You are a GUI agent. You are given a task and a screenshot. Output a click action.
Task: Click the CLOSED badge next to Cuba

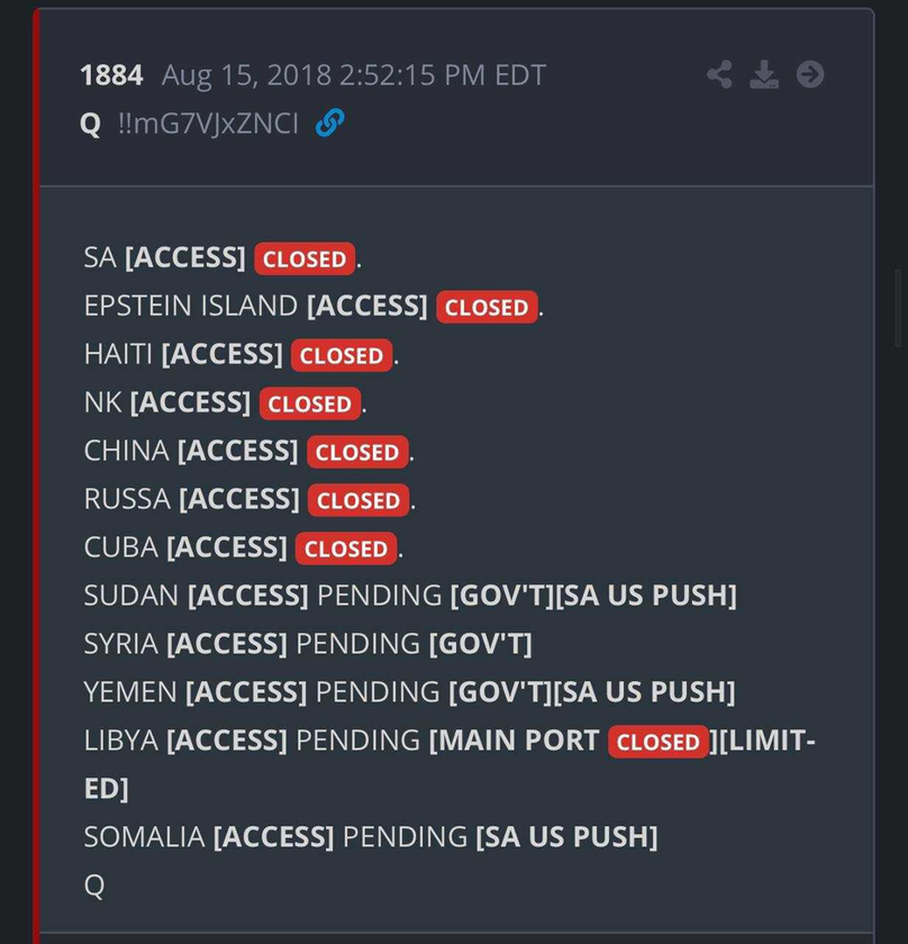345,548
